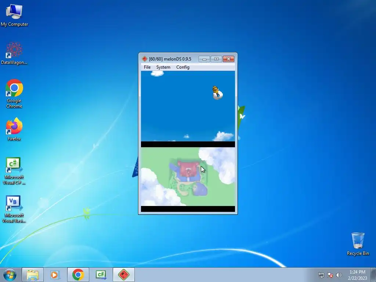Open Windows Explorer from the taskbar
Image resolution: width=376 pixels, height=282 pixels.
pos(33,275)
